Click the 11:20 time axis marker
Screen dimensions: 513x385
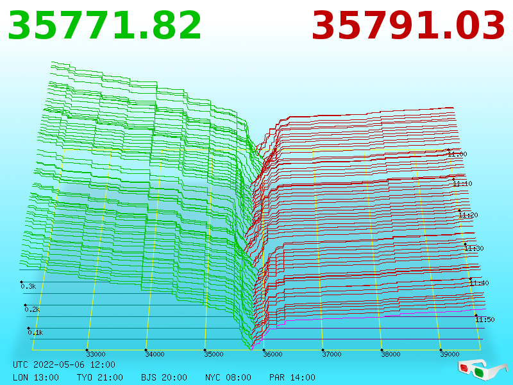[469, 215]
